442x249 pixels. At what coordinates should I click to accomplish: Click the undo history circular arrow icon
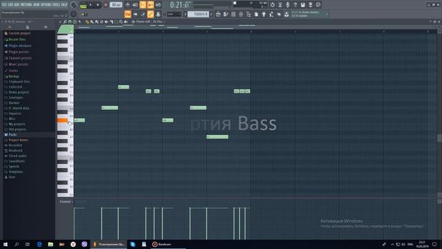click(x=272, y=5)
